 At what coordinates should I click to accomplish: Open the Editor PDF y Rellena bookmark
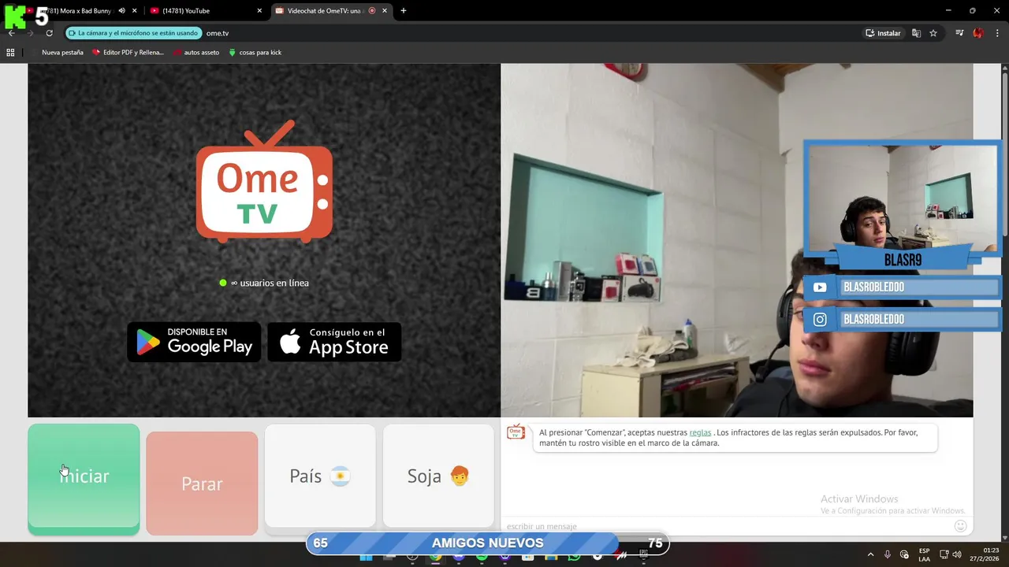pos(128,53)
